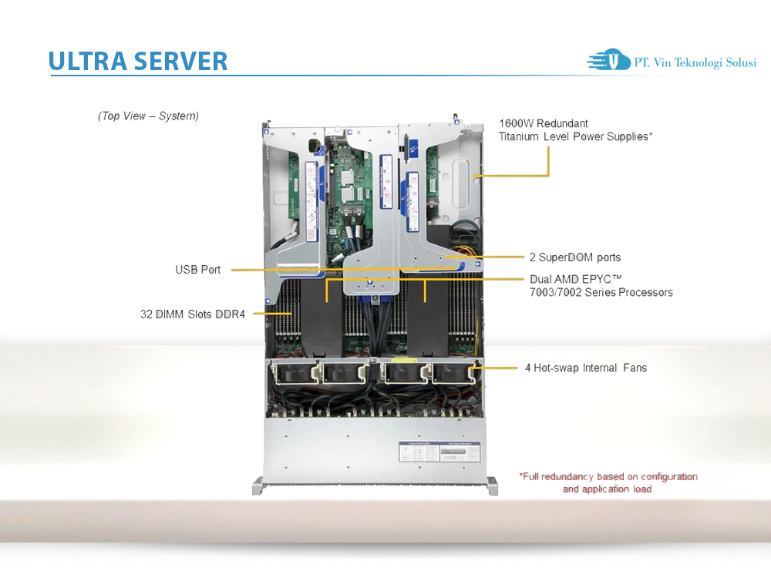Select the "USB Port" label
The height and width of the screenshot is (578, 771).
pos(197,270)
